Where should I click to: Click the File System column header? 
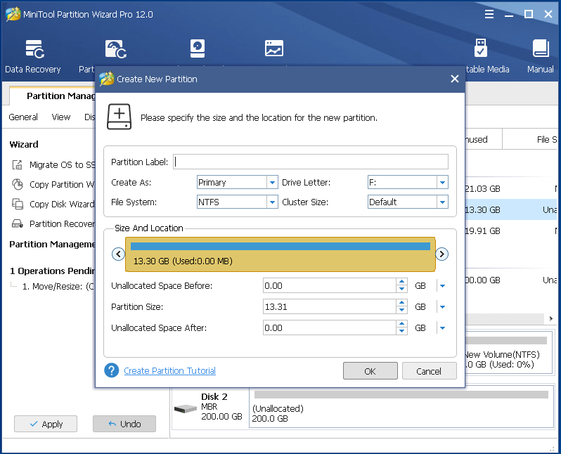coord(531,139)
